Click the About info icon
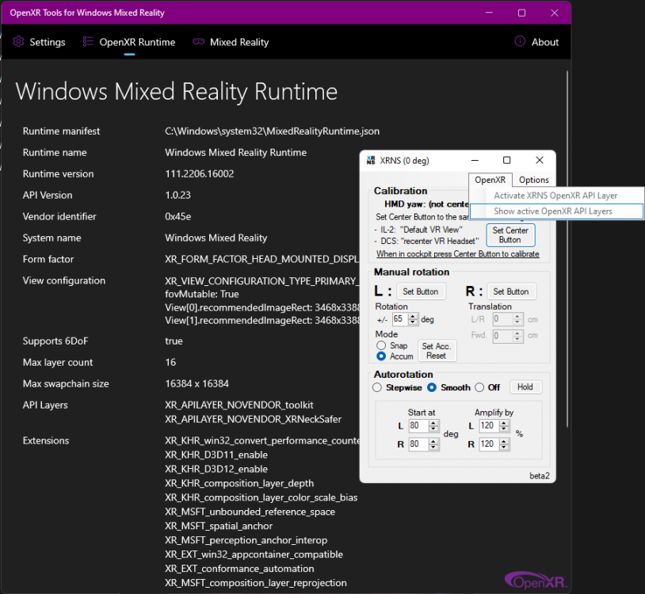Image resolution: width=645 pixels, height=594 pixels. click(520, 41)
